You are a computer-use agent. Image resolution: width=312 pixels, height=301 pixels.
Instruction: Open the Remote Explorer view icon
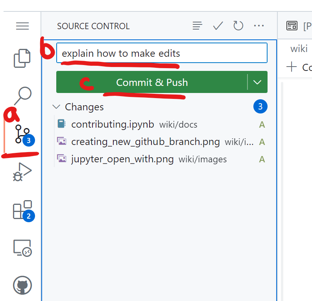[22, 248]
